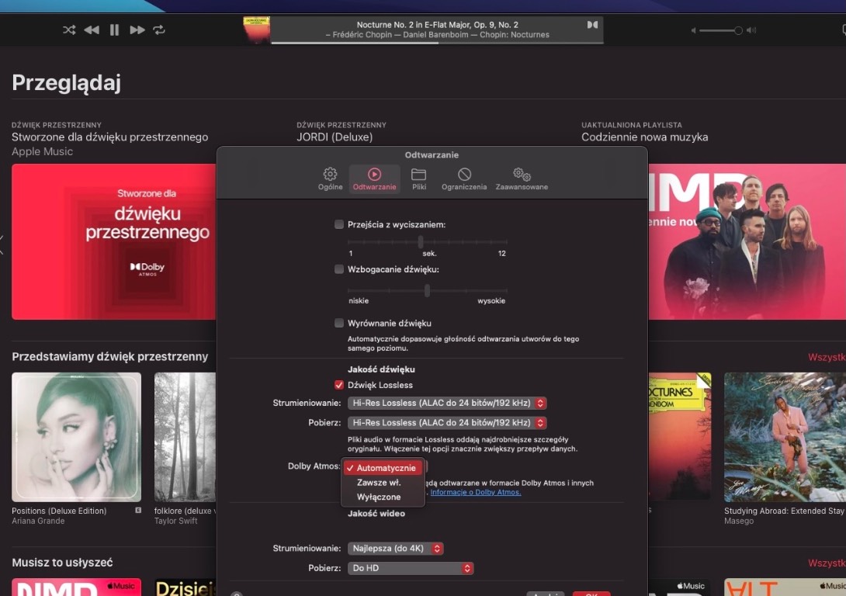
Task: Uncheck Dźwięk Lossless checkbox
Action: (x=339, y=385)
